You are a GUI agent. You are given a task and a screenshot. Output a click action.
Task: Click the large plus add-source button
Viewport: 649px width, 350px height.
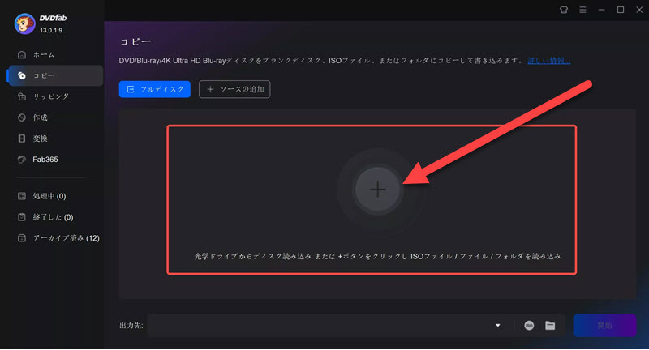[377, 190]
